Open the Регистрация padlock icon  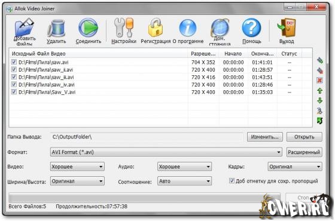[156, 27]
